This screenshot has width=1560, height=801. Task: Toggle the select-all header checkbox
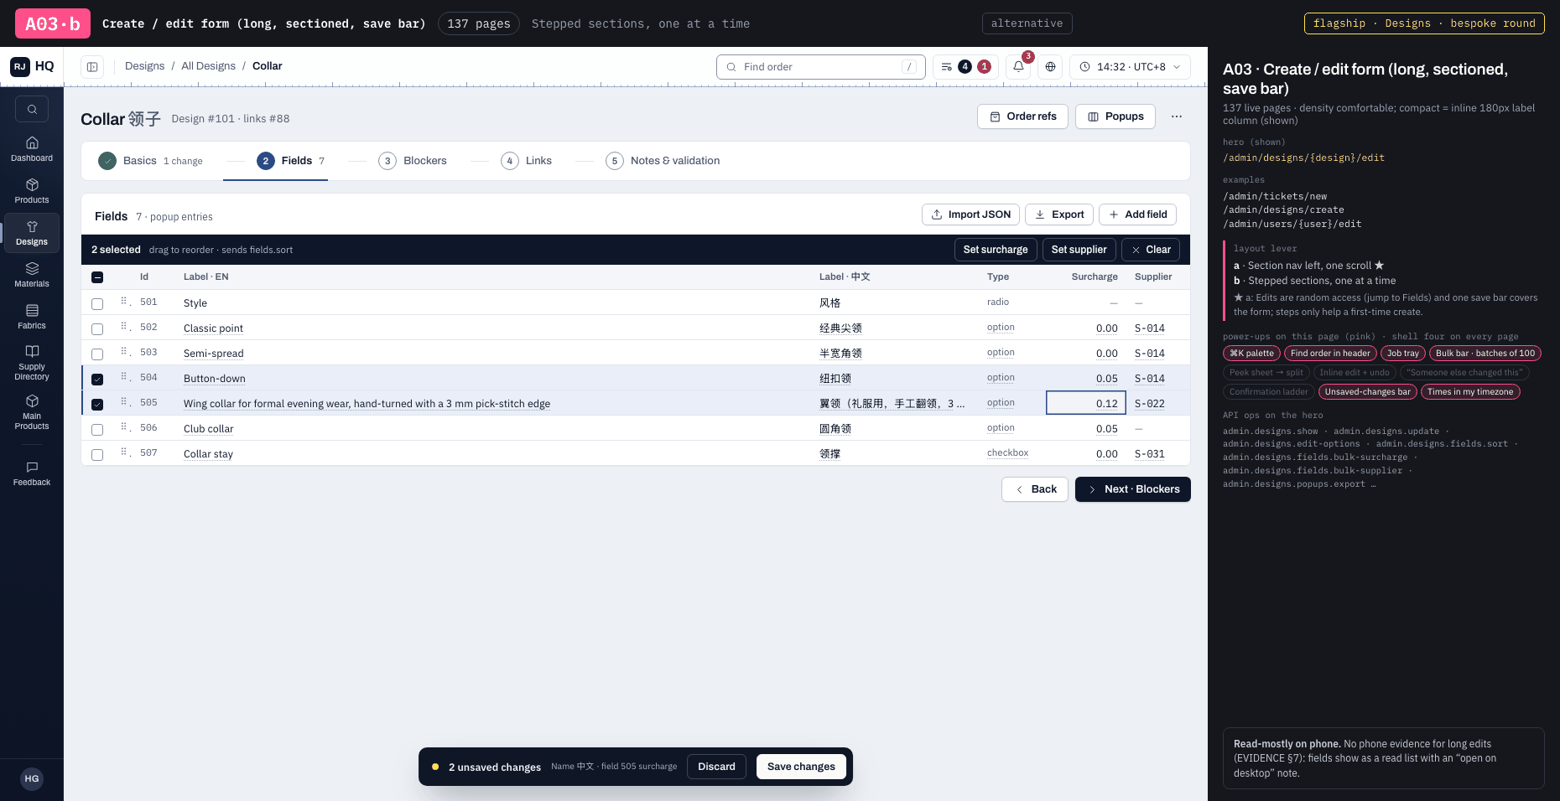(x=97, y=277)
